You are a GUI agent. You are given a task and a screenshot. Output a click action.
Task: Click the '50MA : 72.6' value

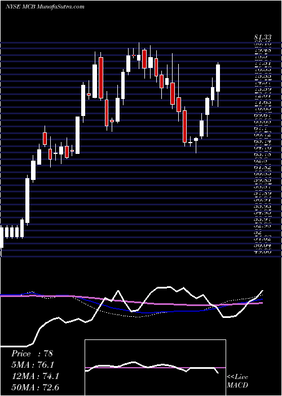point(35,388)
